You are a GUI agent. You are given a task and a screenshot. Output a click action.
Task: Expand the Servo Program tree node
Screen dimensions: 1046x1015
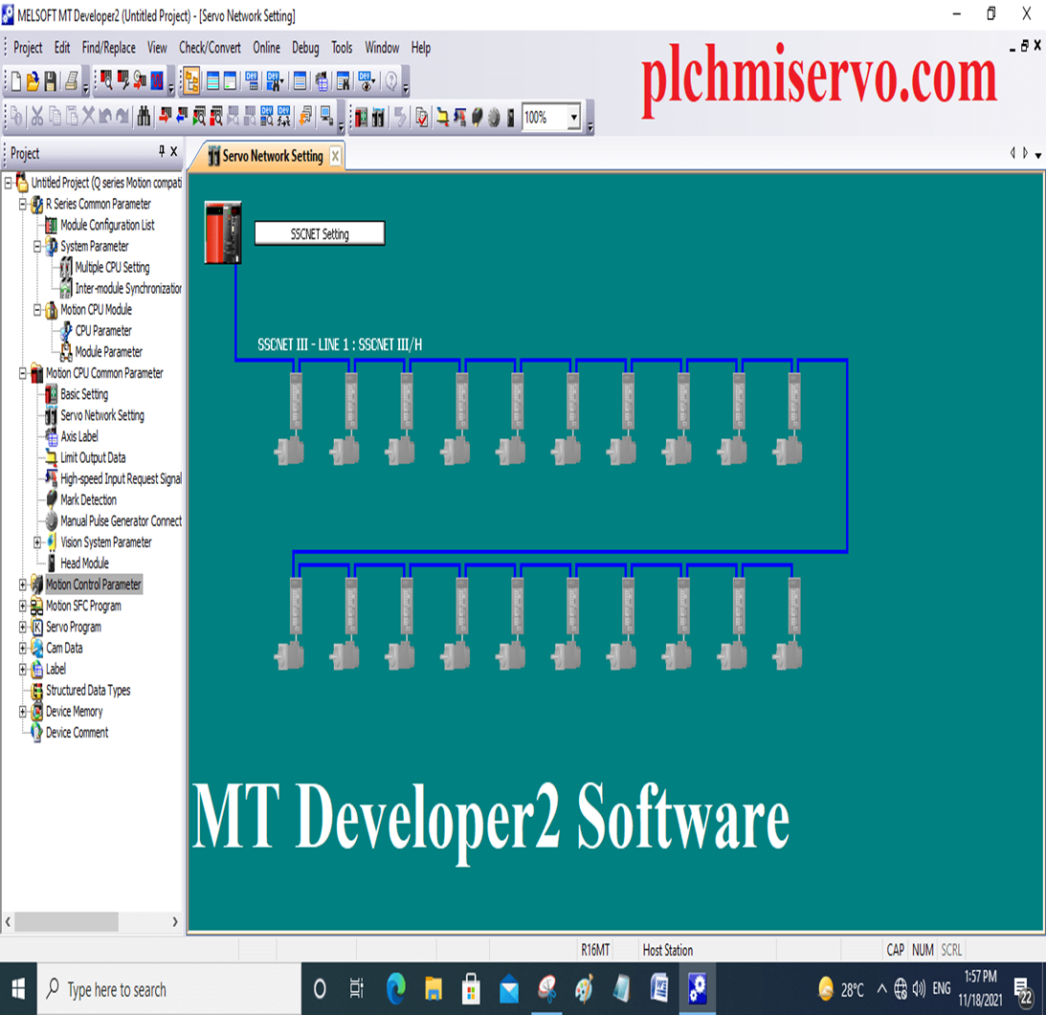tap(23, 627)
